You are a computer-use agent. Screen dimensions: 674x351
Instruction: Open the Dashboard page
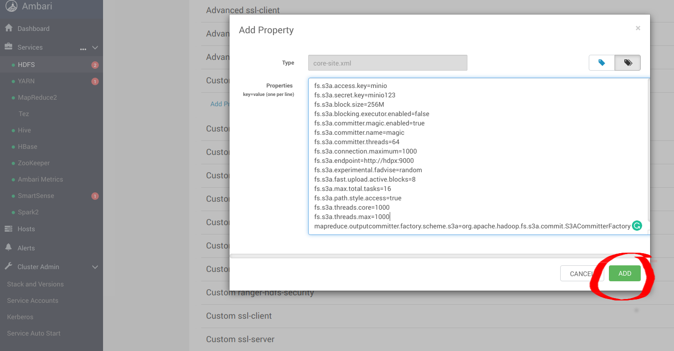[33, 29]
